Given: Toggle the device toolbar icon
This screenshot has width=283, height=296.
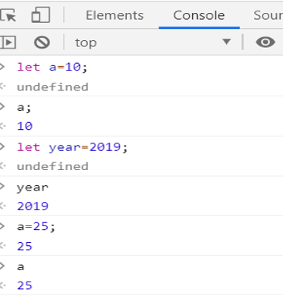Looking at the screenshot, I should pyautogui.click(x=40, y=15).
